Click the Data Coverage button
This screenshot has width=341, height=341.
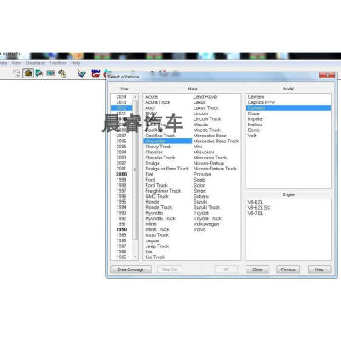pyautogui.click(x=130, y=269)
